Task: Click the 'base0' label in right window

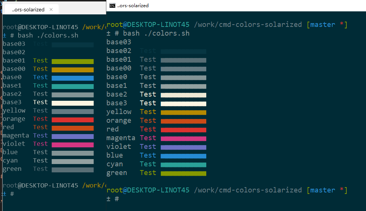Action: click(117, 77)
